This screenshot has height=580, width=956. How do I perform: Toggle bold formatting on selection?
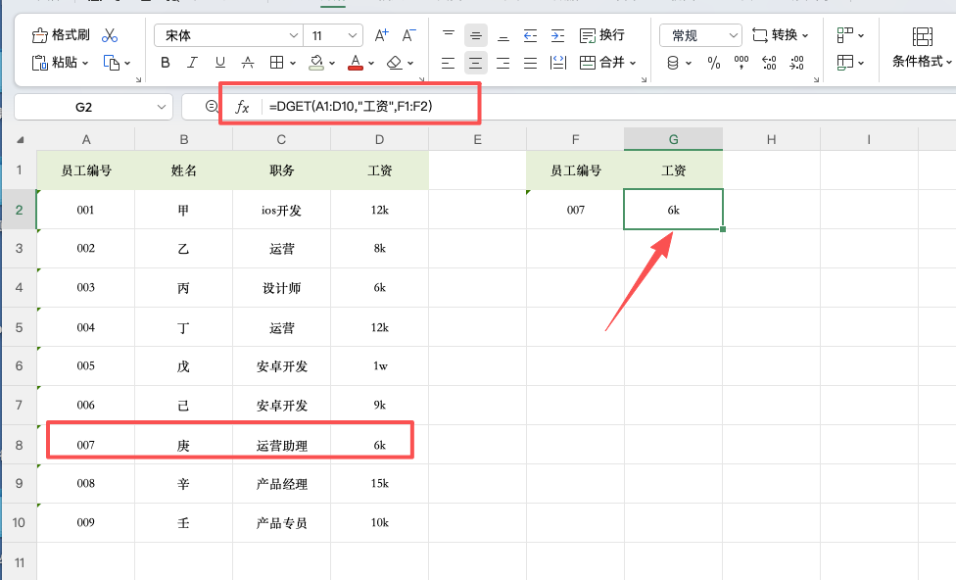(166, 63)
